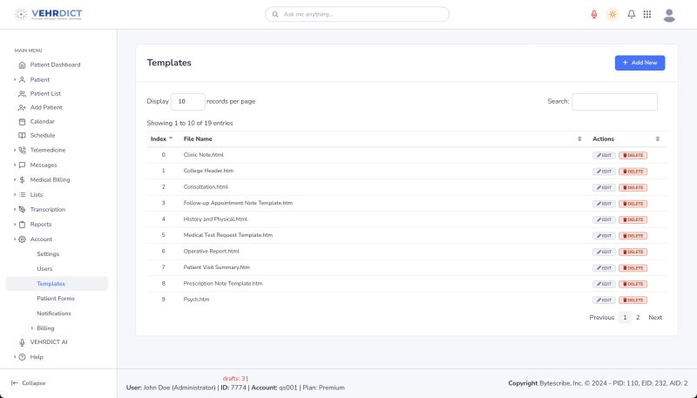Expand the Medical Billing menu
Viewport: 697px width, 398px height.
pos(50,179)
